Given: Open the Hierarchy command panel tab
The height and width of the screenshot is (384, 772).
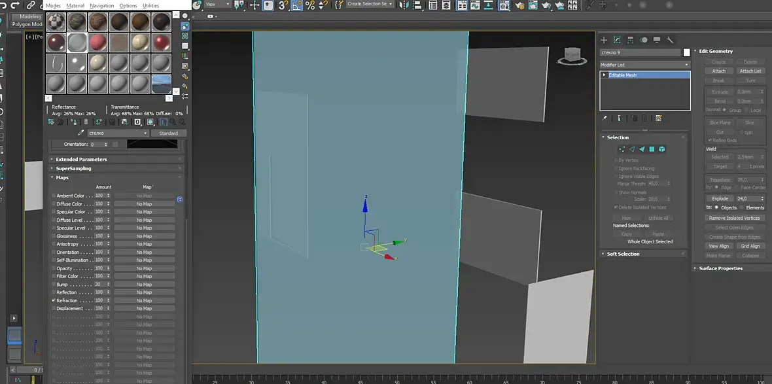Looking at the screenshot, I should click(630, 40).
